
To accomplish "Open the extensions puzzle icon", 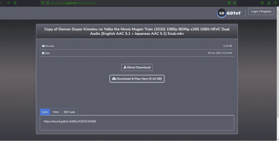I will (x=269, y=3).
